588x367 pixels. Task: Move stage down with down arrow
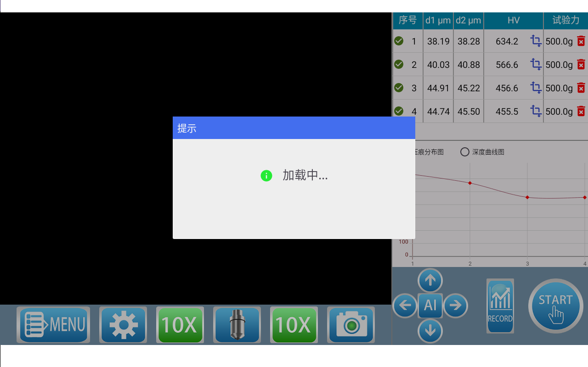click(x=430, y=331)
